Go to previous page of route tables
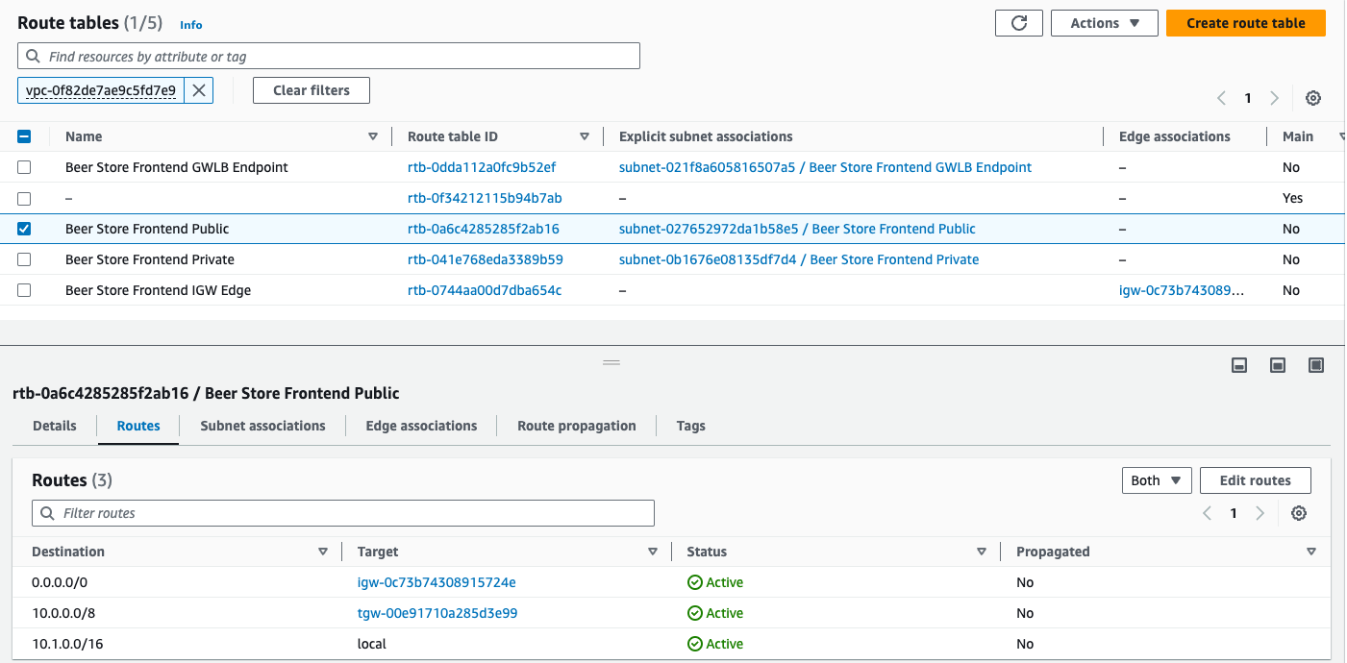This screenshot has height=663, width=1347. pos(1221,98)
